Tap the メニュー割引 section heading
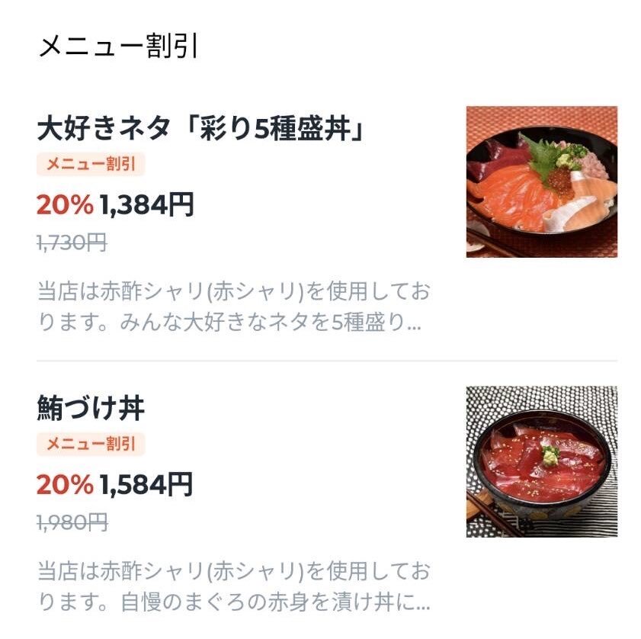The image size is (641, 639). (118, 47)
